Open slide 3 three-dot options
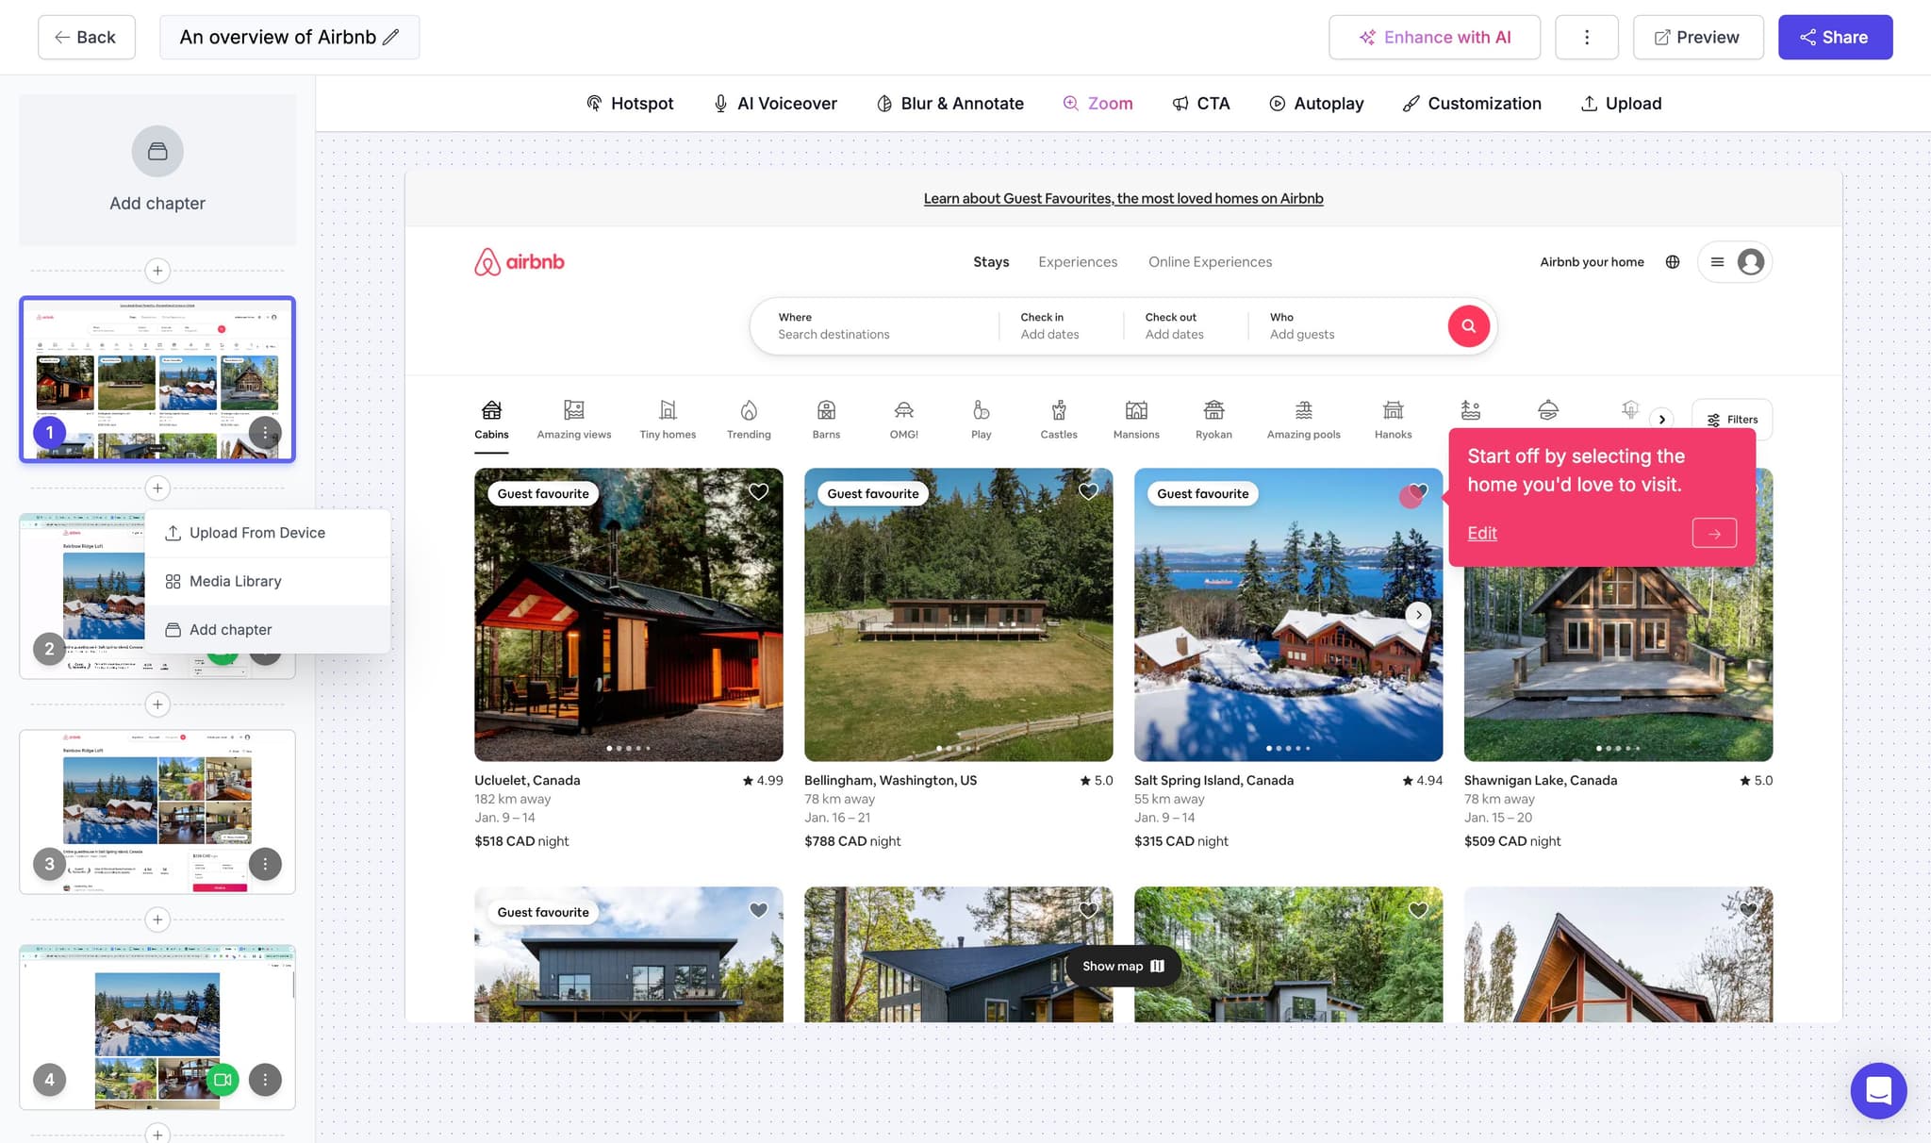1931x1143 pixels. pyautogui.click(x=265, y=864)
